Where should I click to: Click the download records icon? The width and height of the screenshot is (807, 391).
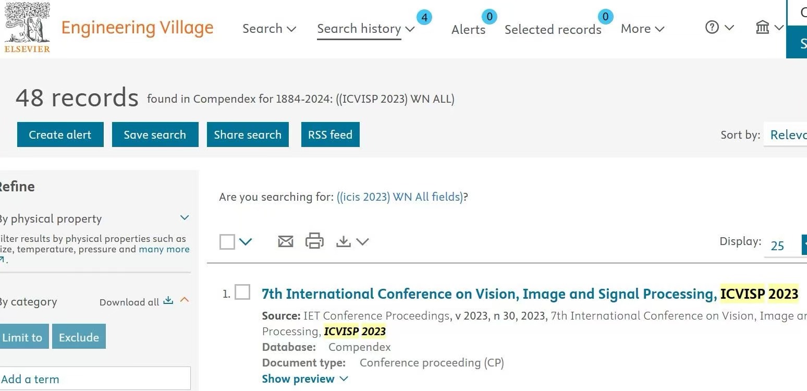(343, 241)
